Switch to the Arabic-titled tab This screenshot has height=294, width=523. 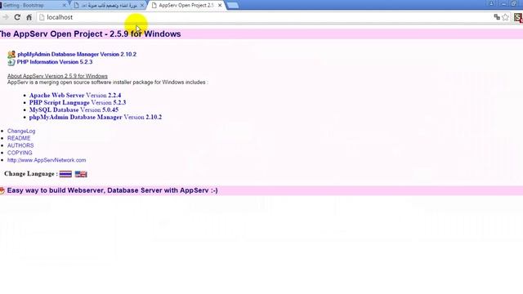pyautogui.click(x=109, y=6)
